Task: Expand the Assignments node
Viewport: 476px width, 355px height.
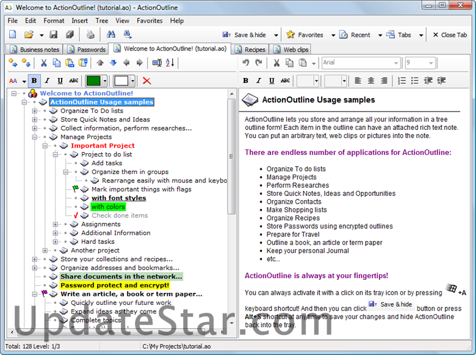Action: coord(56,224)
